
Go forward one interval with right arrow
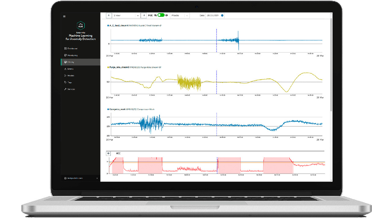click(143, 15)
